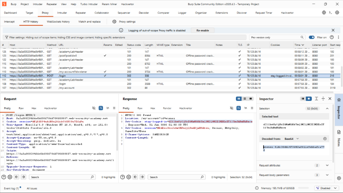Open Inspector settings gear at bottom right

(x=339, y=178)
